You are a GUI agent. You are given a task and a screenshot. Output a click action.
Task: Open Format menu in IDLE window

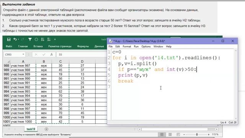pos(127,46)
